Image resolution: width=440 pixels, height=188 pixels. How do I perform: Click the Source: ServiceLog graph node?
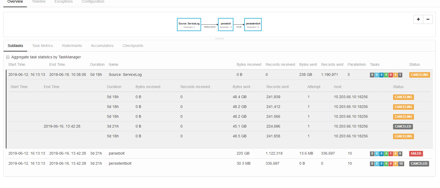pos(189,24)
